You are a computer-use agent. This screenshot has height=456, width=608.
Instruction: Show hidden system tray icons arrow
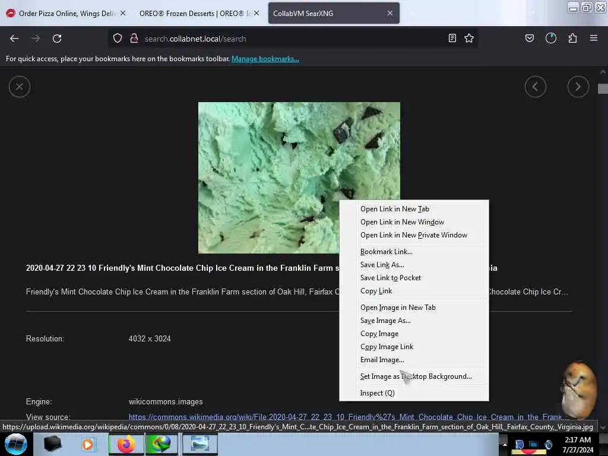pyautogui.click(x=505, y=444)
